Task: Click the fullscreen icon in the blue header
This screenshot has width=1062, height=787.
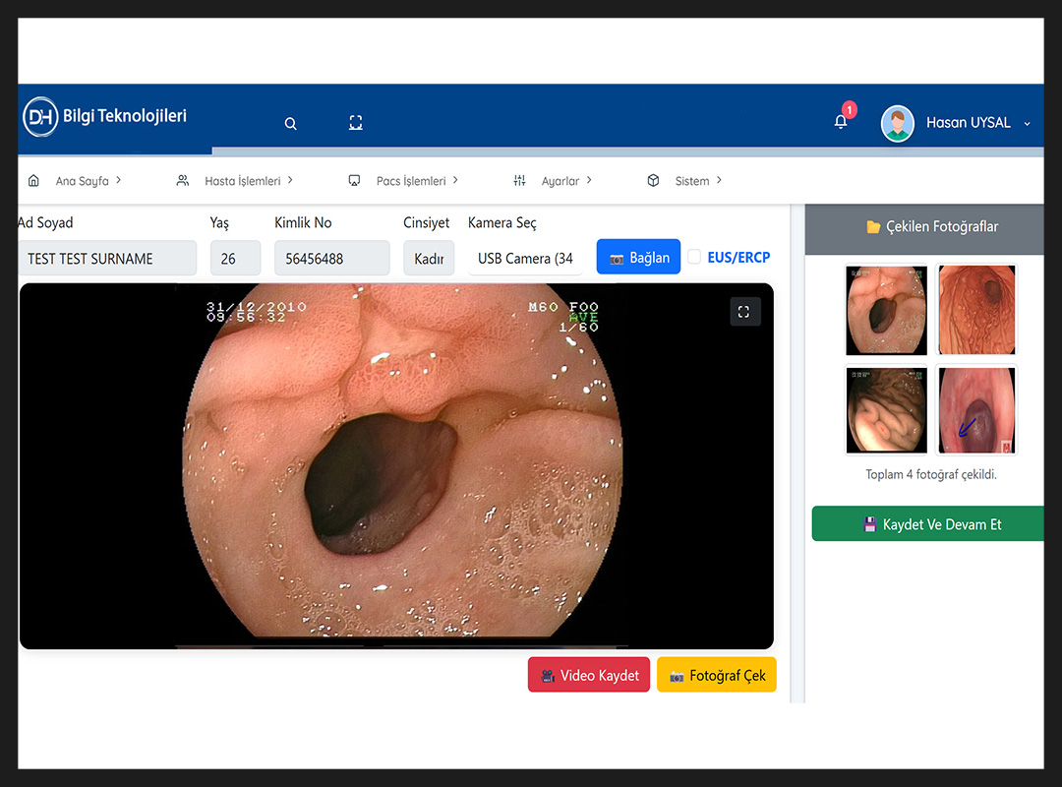Action: click(356, 123)
